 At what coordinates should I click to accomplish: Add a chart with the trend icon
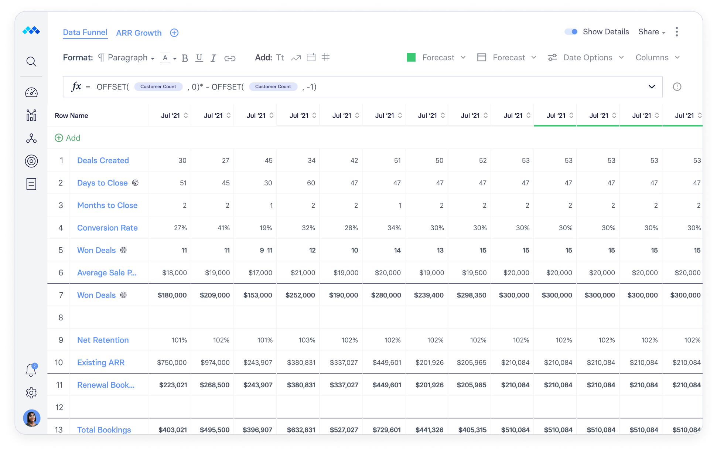point(295,58)
